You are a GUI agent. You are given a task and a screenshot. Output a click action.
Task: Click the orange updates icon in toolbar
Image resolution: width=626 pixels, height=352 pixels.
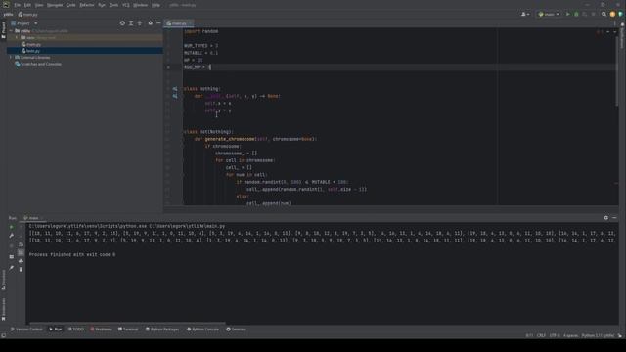point(612,14)
